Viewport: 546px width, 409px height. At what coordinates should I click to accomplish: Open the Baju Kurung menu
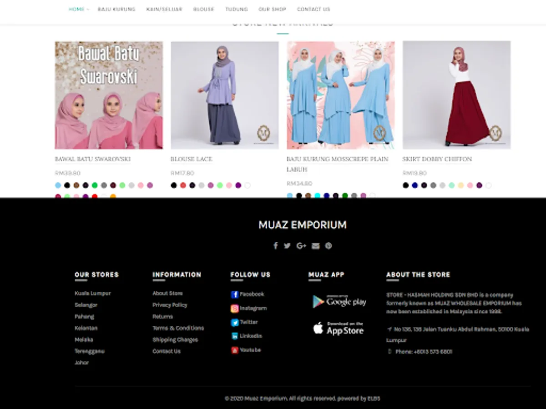click(116, 9)
